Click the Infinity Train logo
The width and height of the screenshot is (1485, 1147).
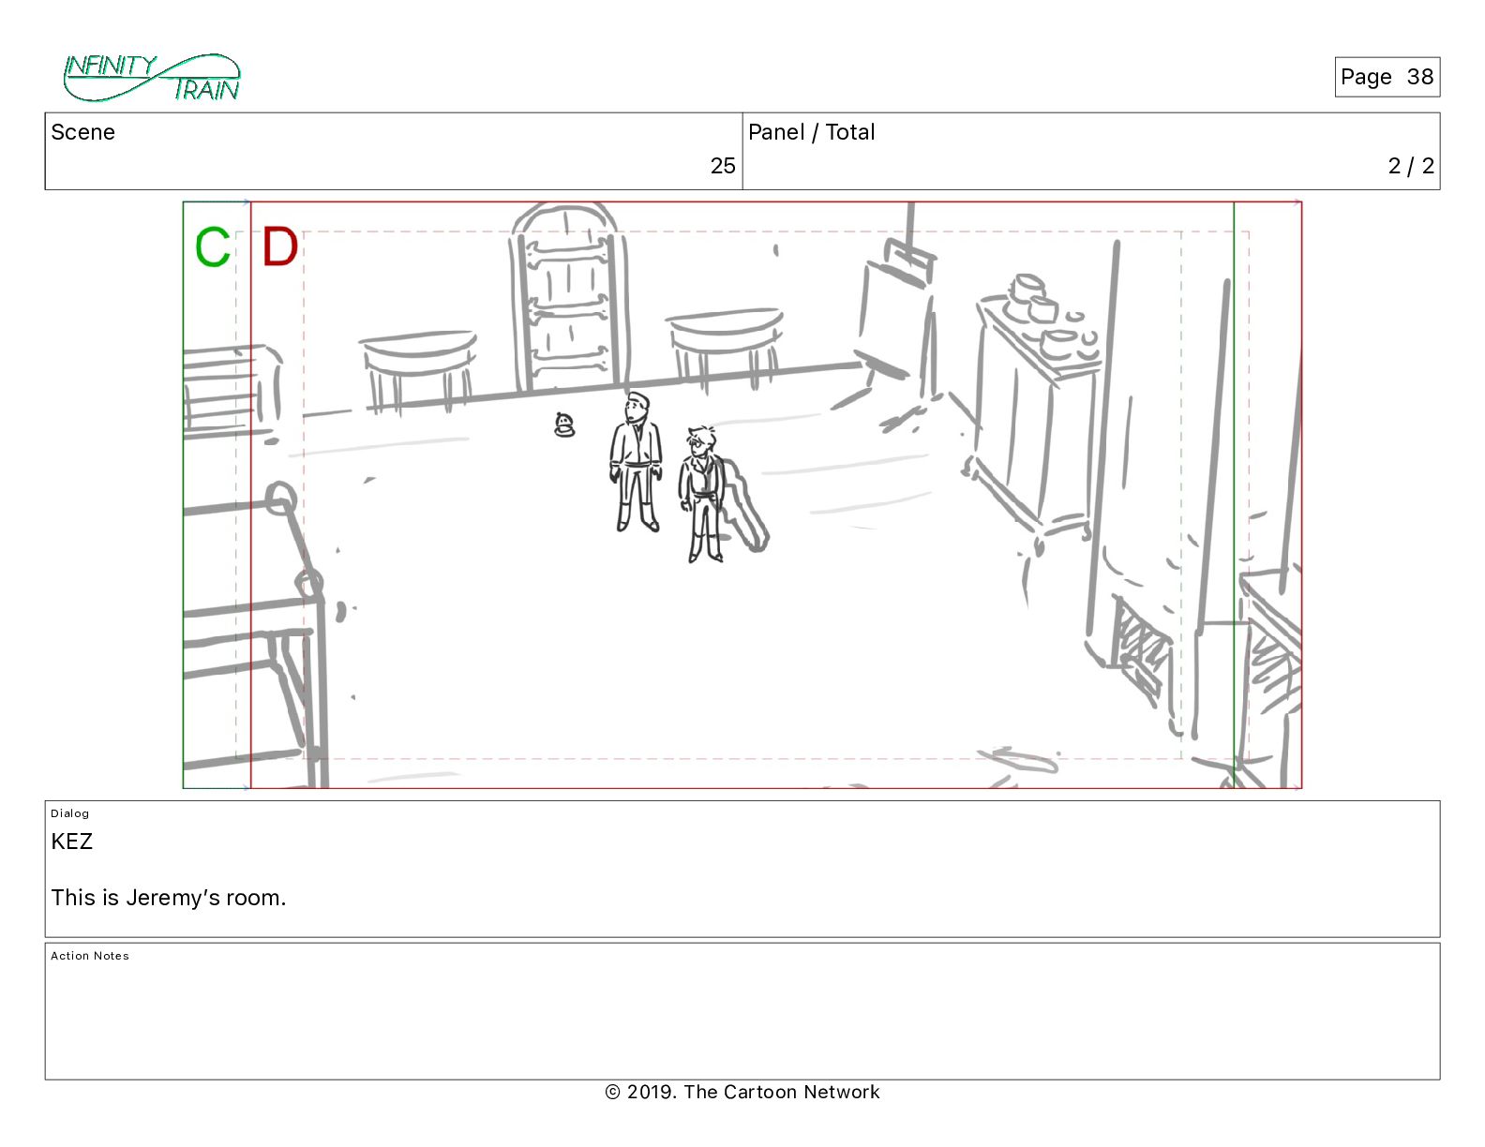pos(152,78)
